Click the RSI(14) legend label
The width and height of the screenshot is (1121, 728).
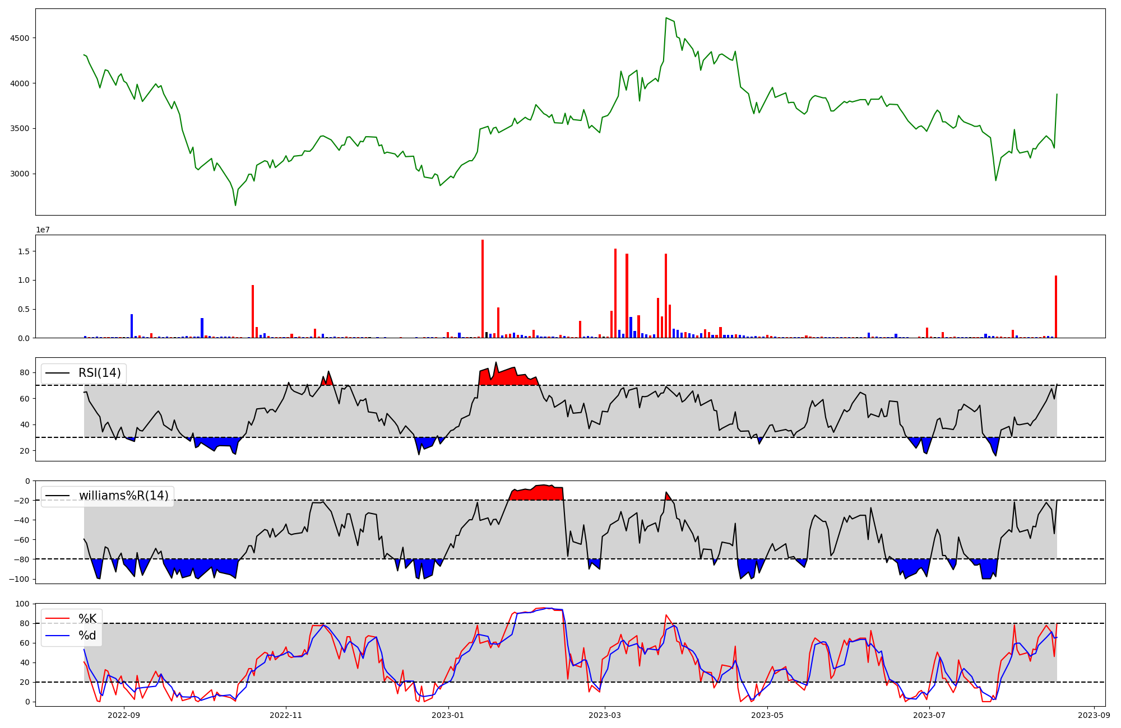(99, 373)
